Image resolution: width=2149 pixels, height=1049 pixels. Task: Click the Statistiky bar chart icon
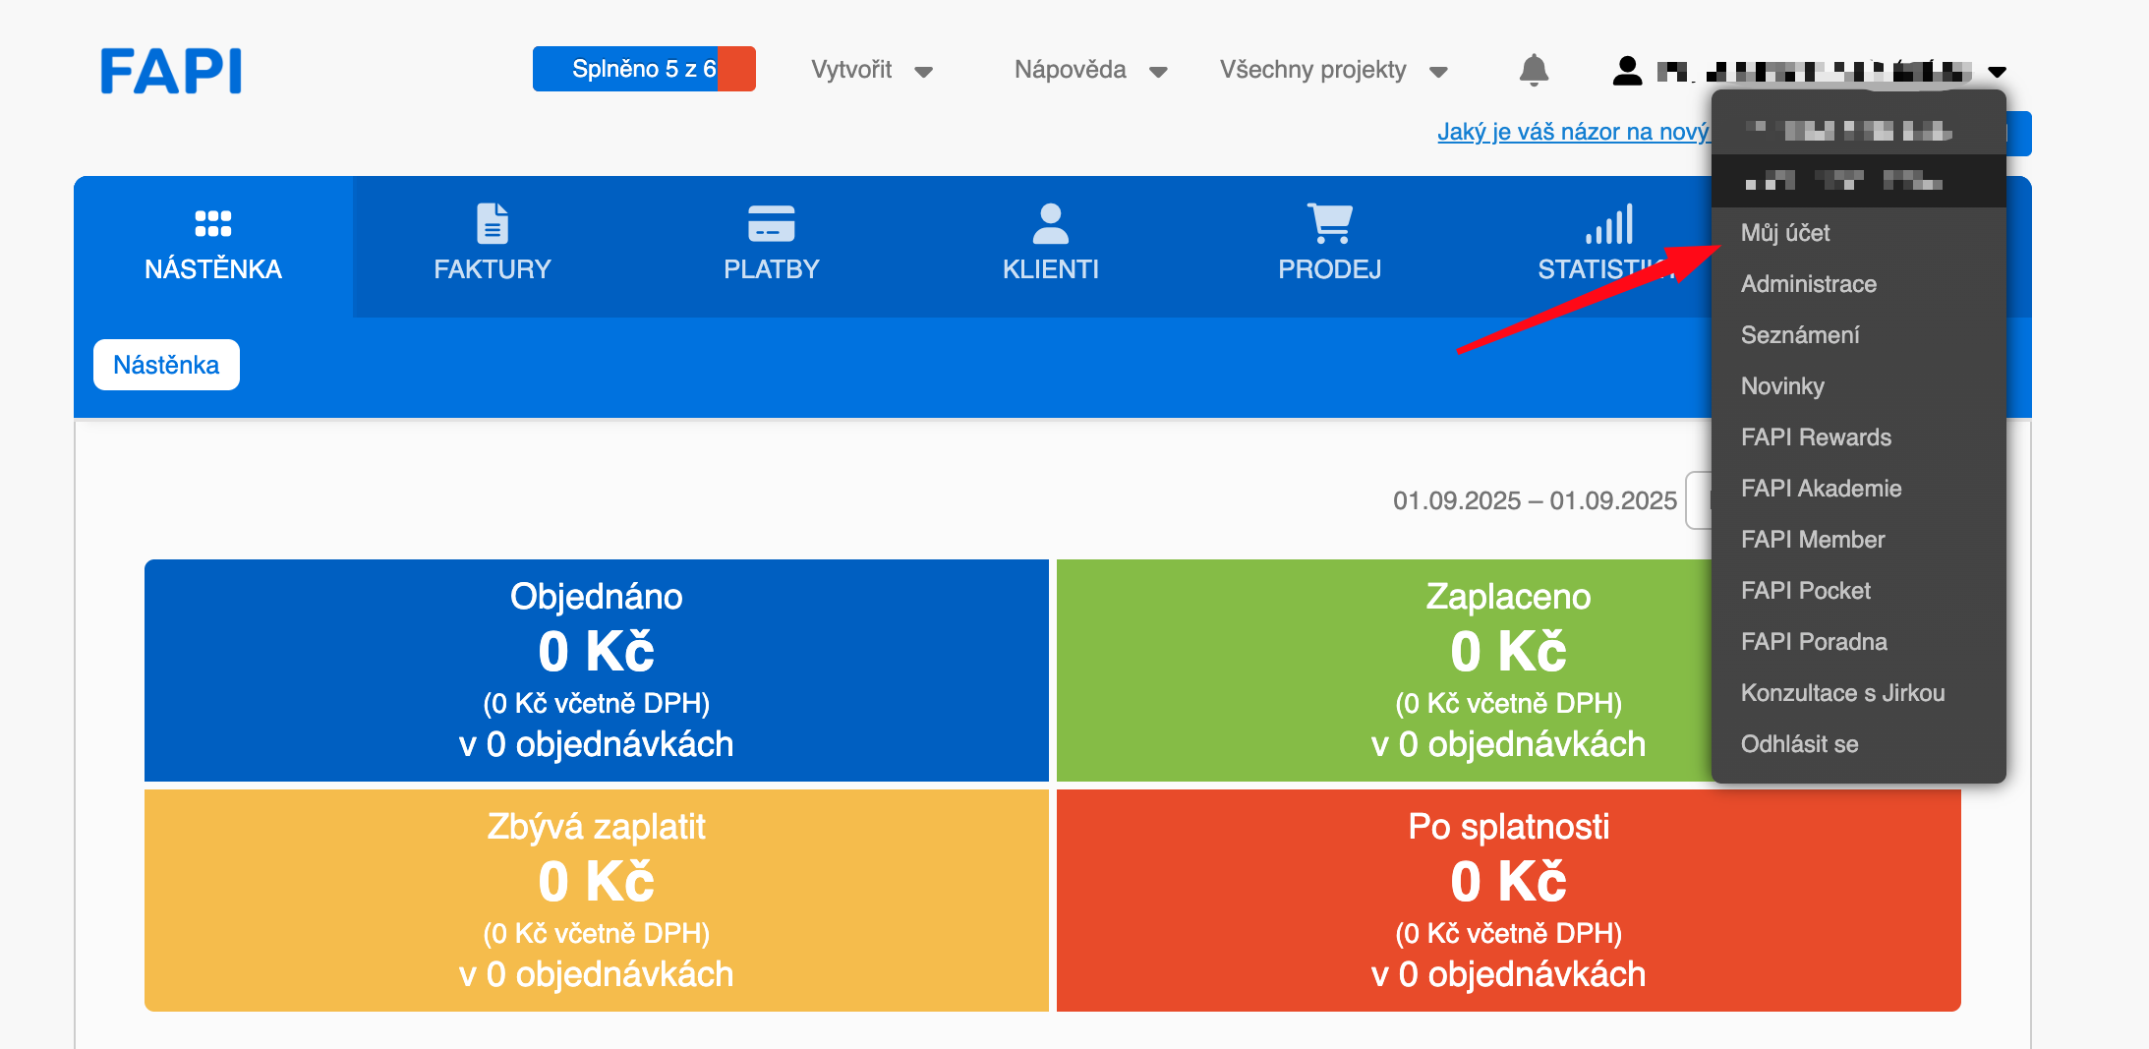pos(1609,223)
